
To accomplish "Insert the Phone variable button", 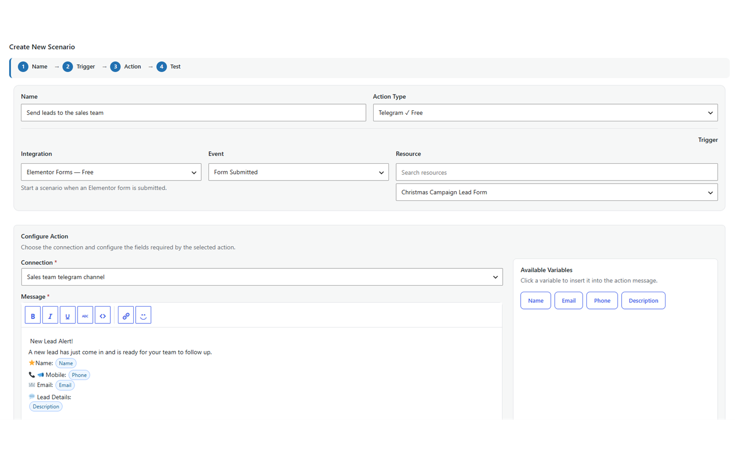I will (x=602, y=300).
